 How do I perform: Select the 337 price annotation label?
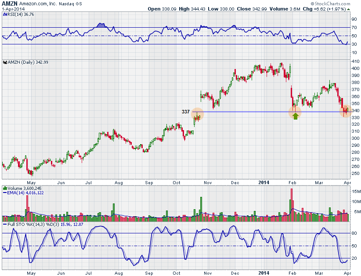tap(186, 112)
